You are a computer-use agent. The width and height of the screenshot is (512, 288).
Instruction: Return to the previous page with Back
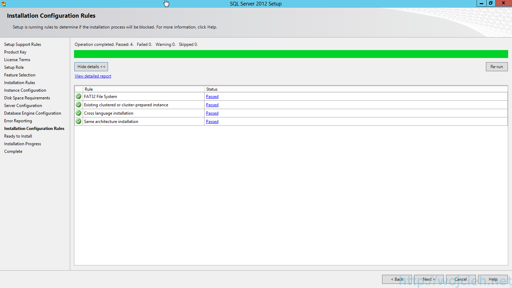[x=397, y=279]
